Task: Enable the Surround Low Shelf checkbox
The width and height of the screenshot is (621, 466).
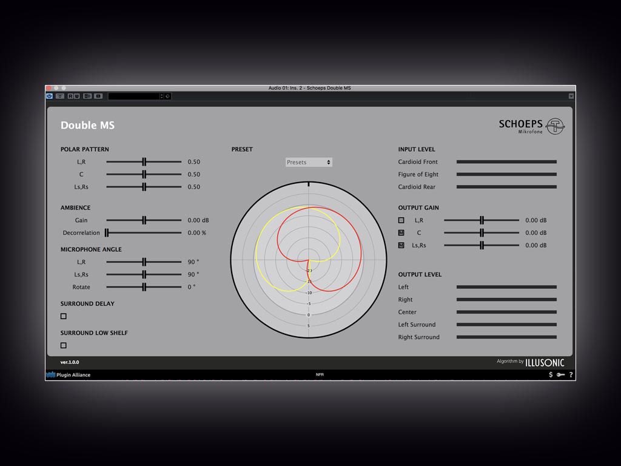Action: 64,345
